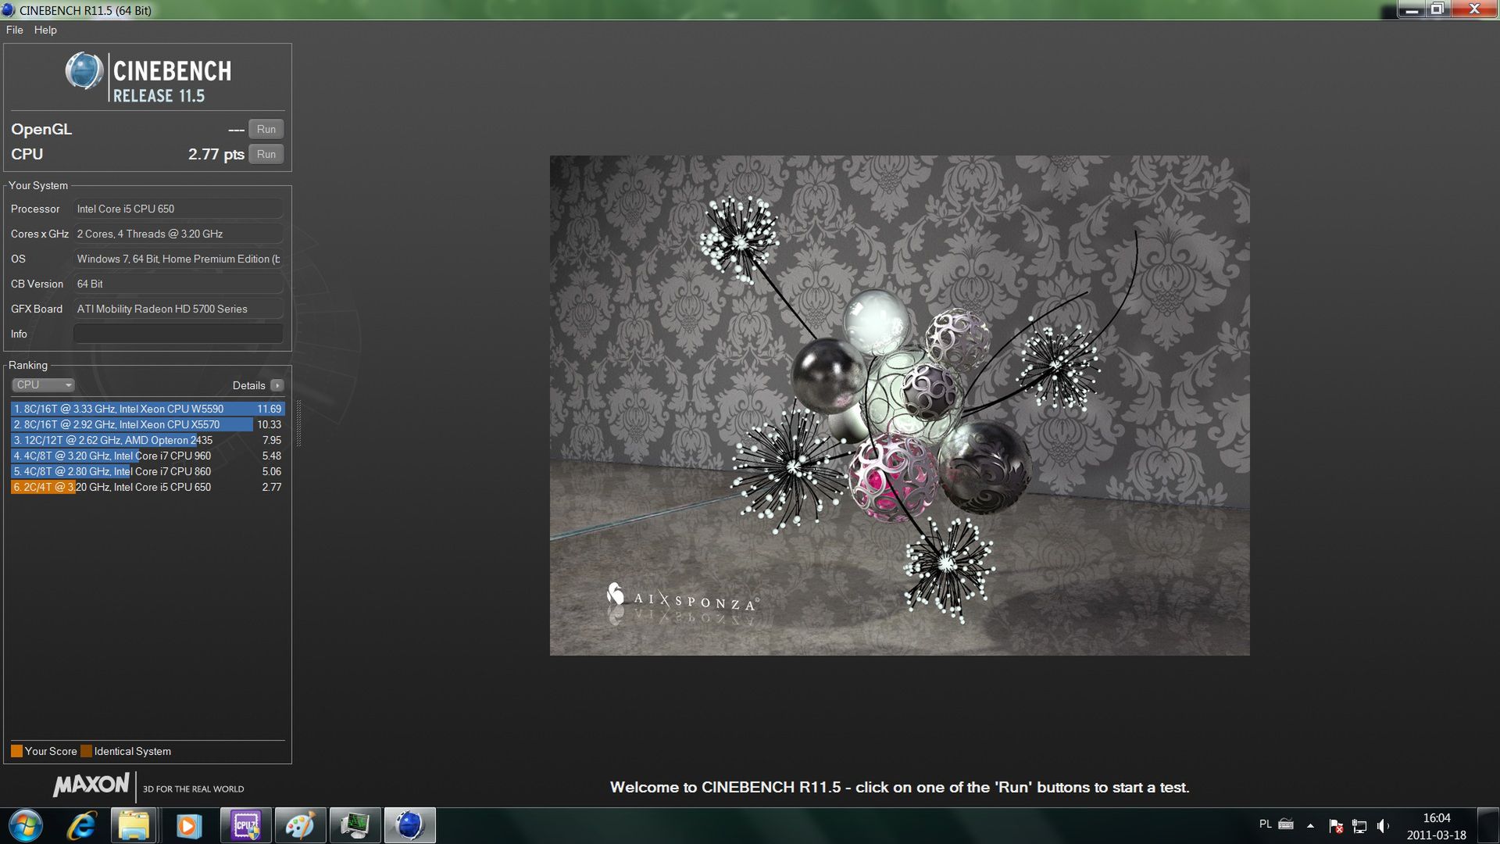
Task: Click the Paint taskbar icon
Action: point(300,825)
